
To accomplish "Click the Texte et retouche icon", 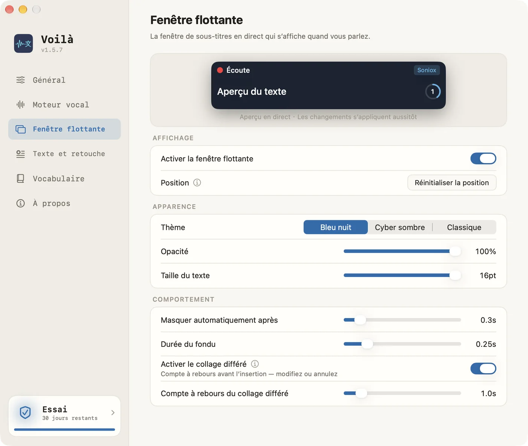I will (20, 154).
